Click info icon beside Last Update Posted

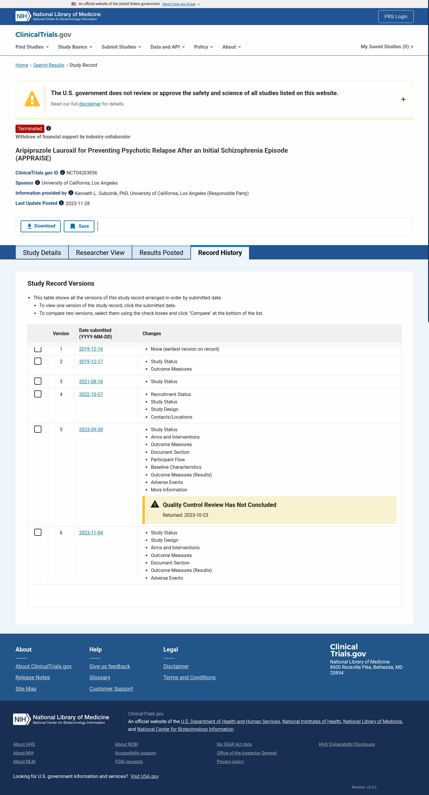[x=61, y=203]
